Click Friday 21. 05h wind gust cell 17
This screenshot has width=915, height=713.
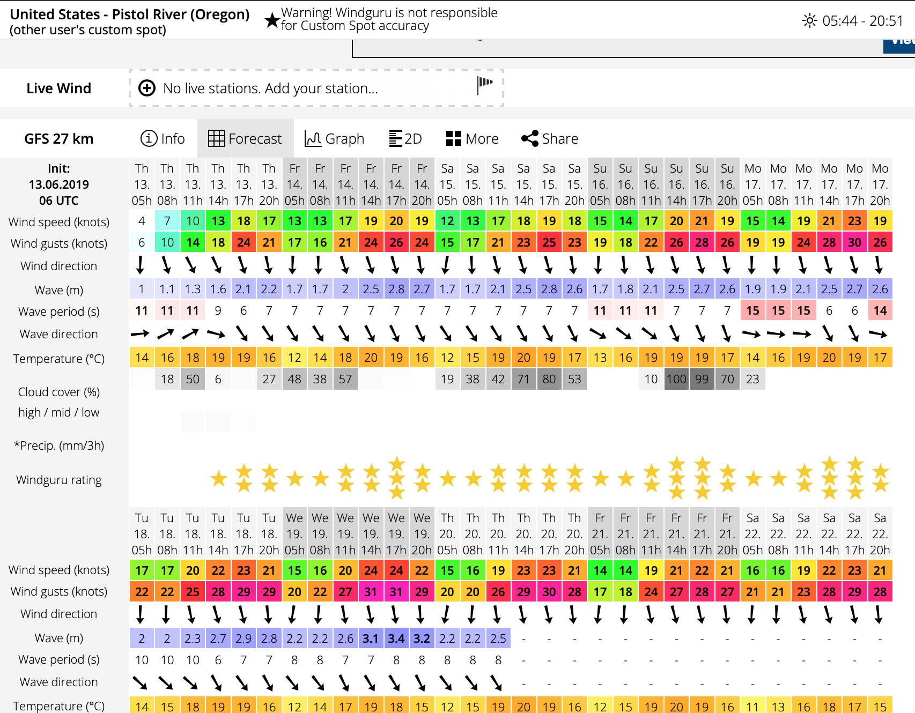pyautogui.click(x=600, y=592)
